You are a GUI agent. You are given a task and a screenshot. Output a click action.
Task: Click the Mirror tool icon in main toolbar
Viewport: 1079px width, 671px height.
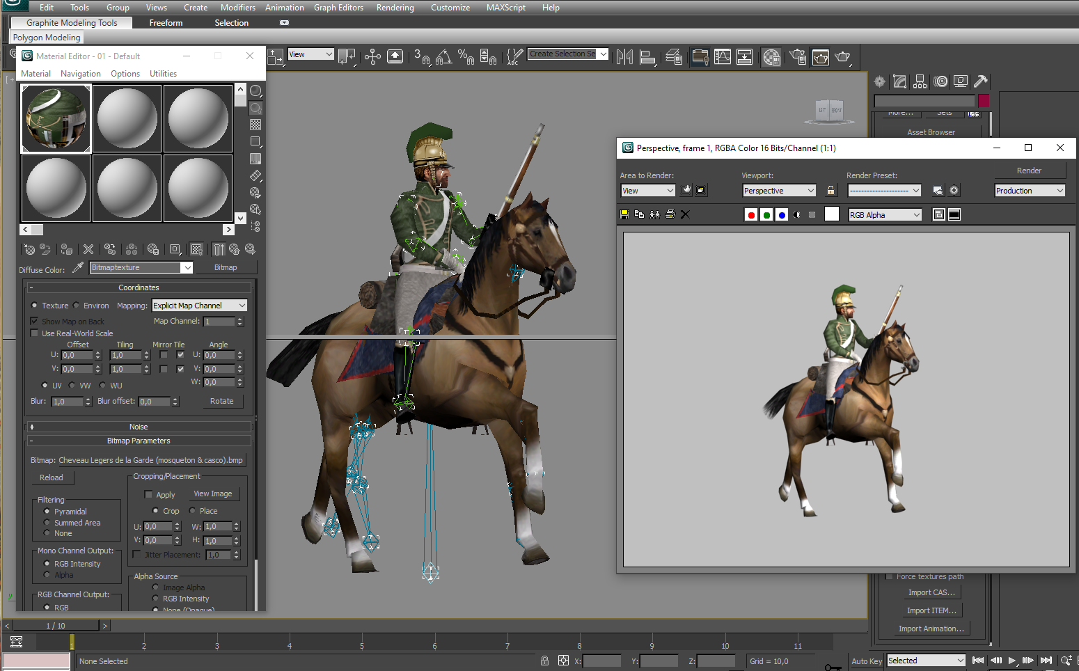tap(624, 57)
